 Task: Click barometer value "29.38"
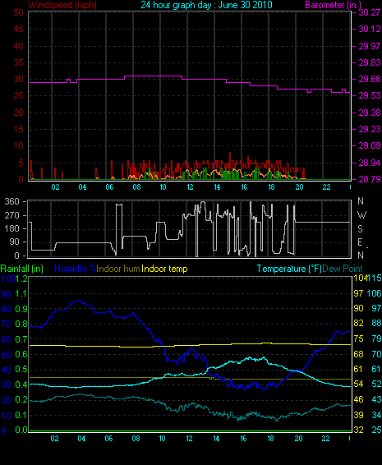tap(370, 113)
